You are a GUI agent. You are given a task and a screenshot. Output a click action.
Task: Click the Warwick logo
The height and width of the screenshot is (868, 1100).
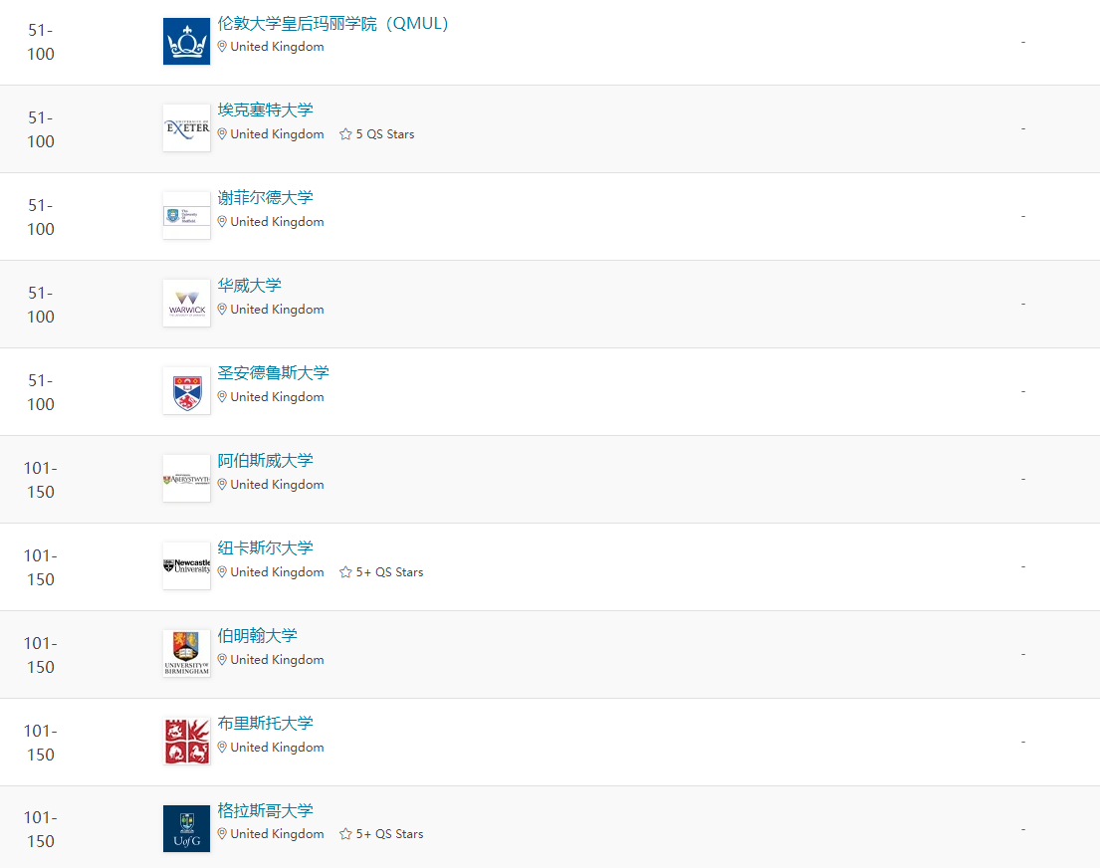pyautogui.click(x=186, y=304)
